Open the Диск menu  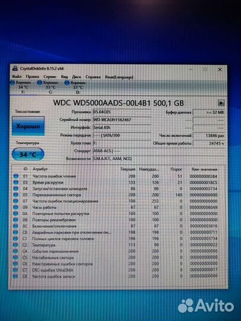(76, 77)
